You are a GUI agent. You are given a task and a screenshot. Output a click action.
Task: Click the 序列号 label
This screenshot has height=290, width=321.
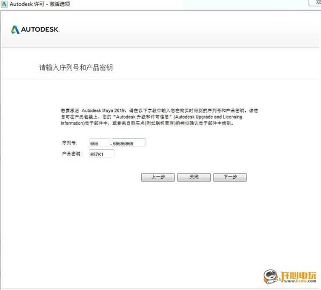pyautogui.click(x=70, y=143)
